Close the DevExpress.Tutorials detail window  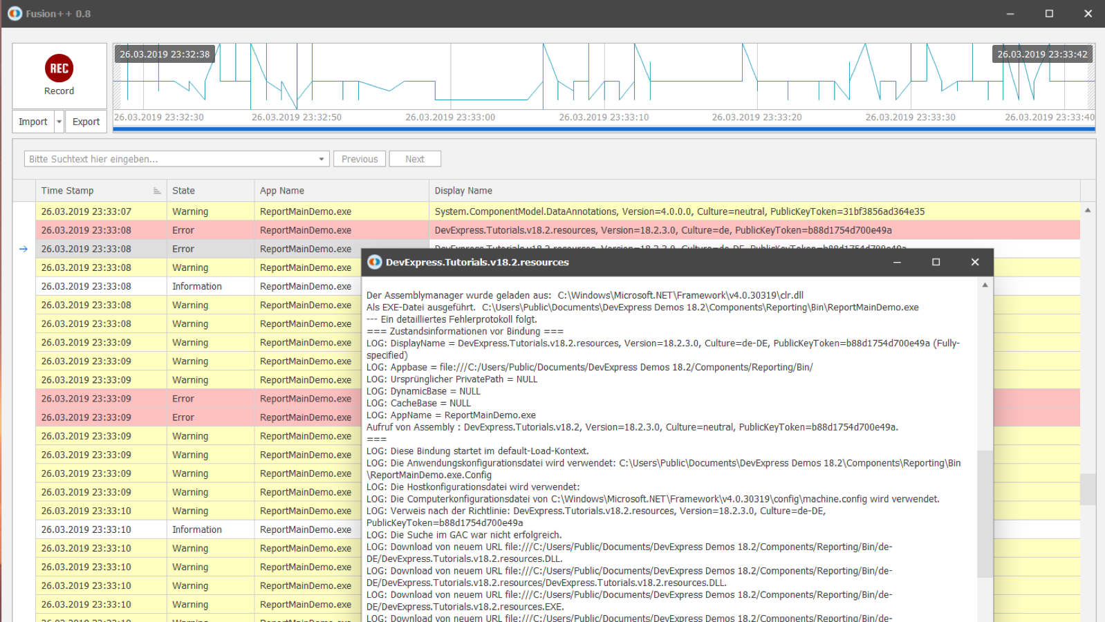pyautogui.click(x=974, y=262)
